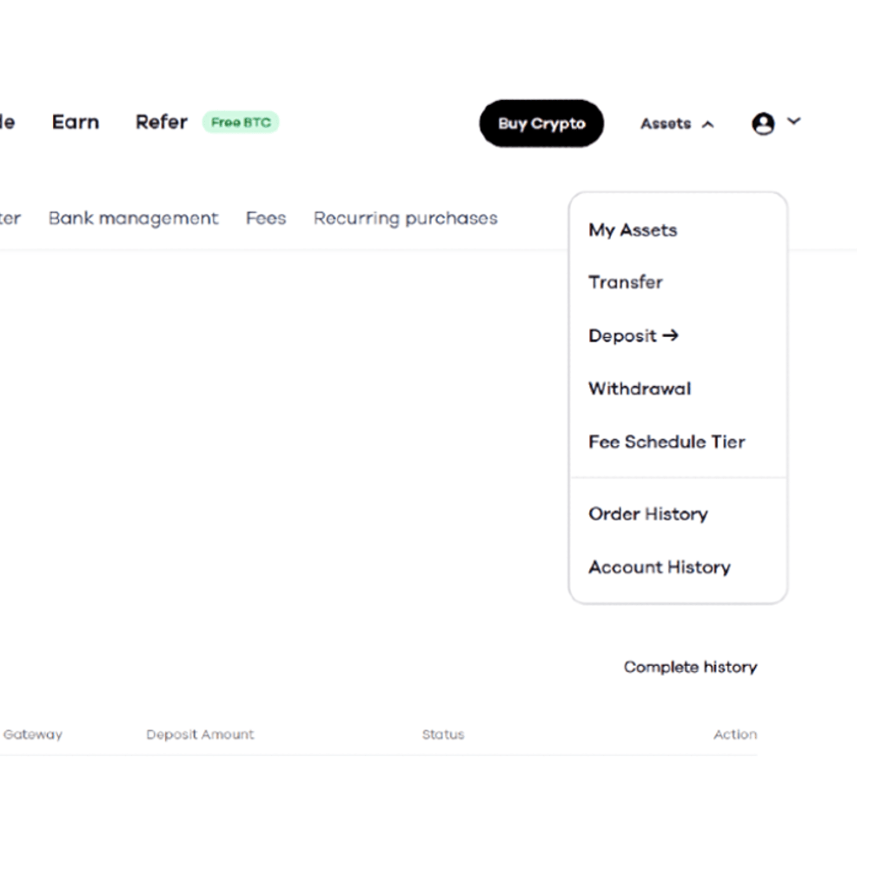The height and width of the screenshot is (869, 869).
Task: Choose Deposit in Assets menu
Action: tap(634, 335)
